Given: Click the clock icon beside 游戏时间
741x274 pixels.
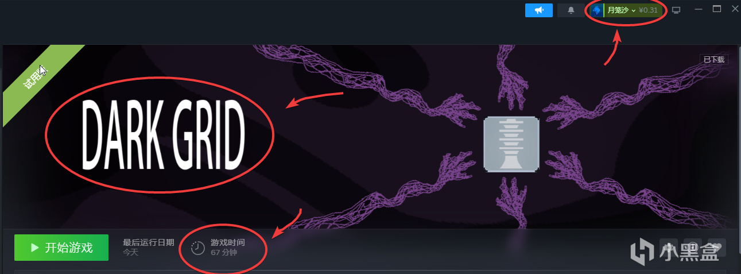Looking at the screenshot, I should [197, 248].
